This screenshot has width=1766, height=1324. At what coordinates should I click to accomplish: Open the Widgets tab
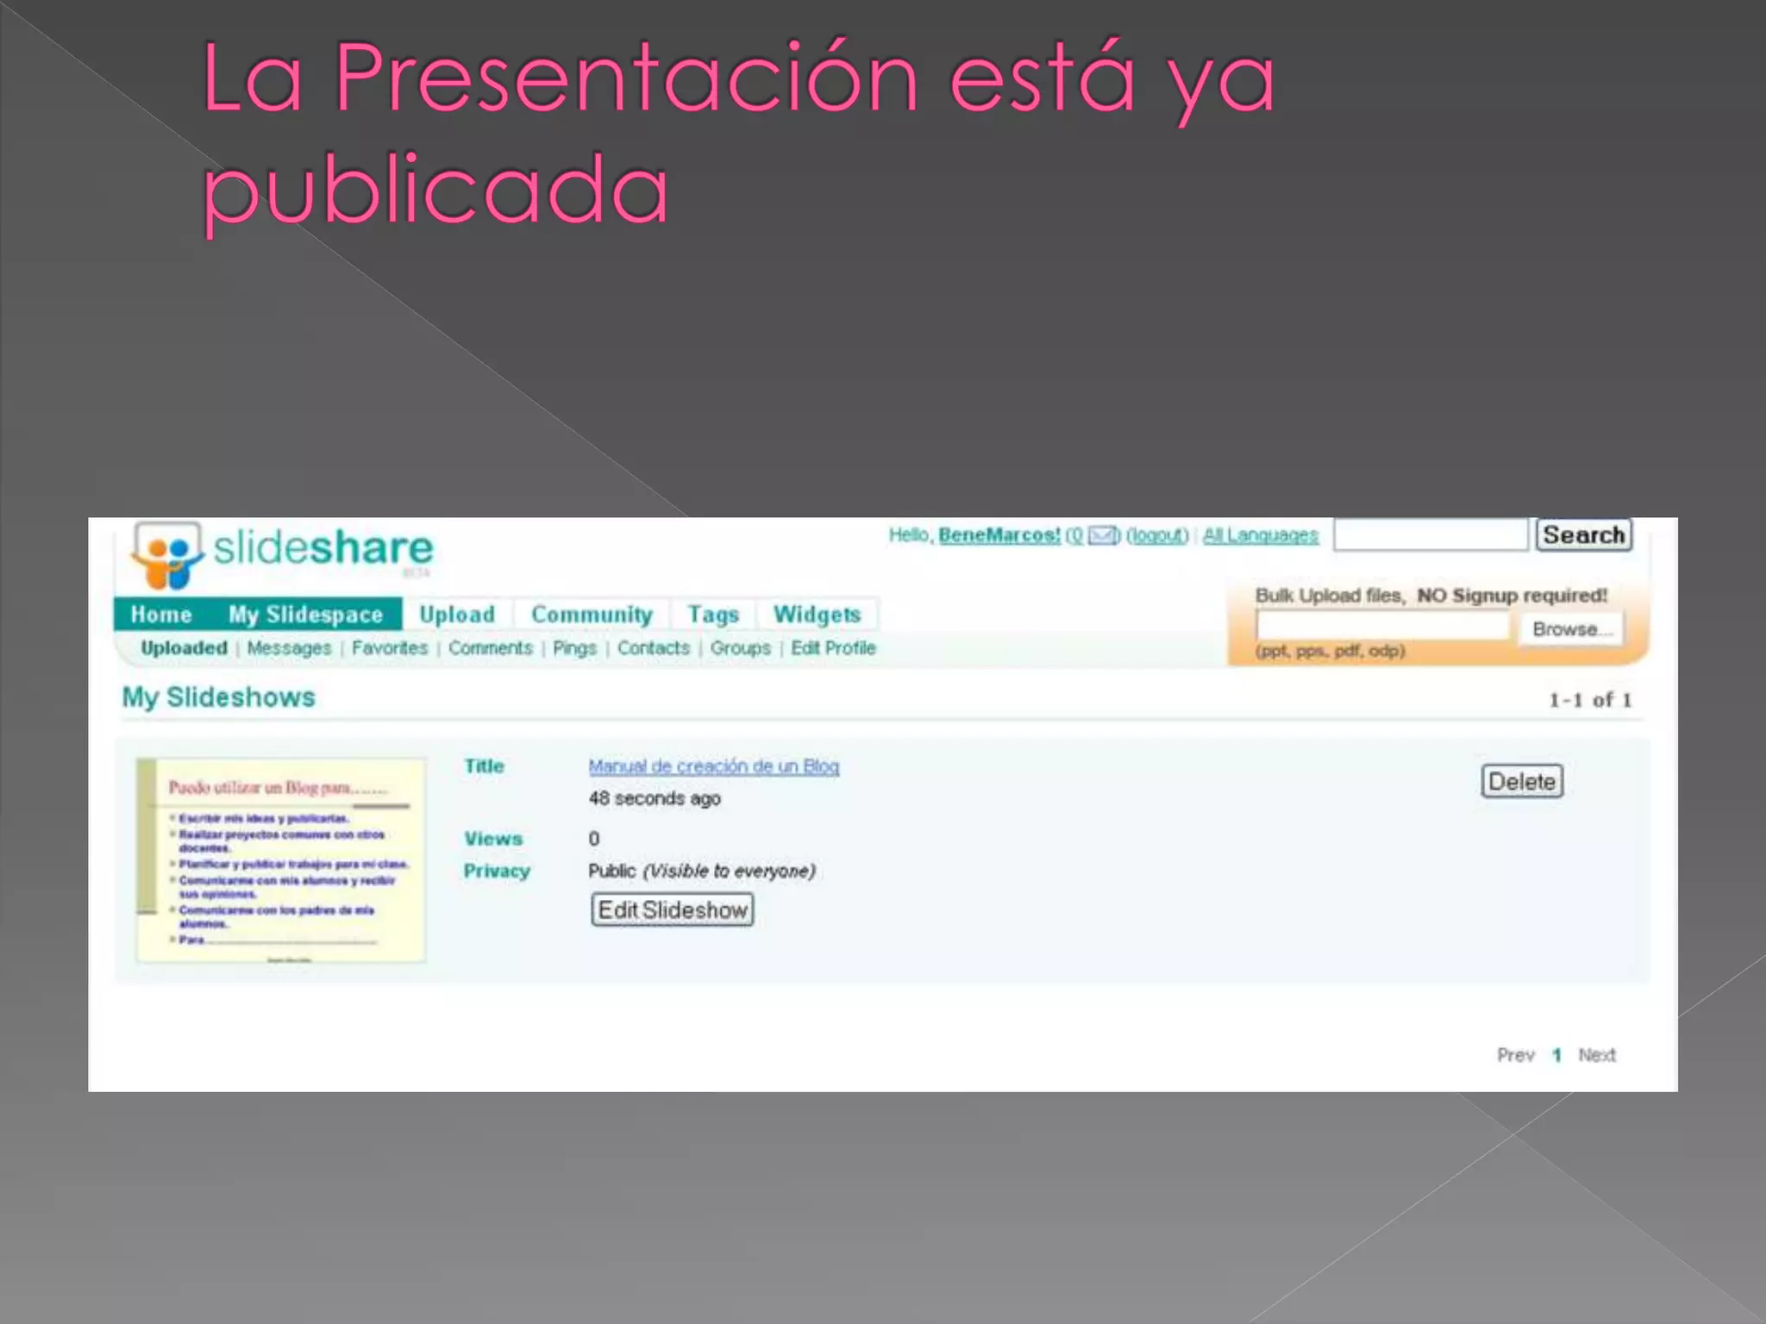click(x=817, y=615)
